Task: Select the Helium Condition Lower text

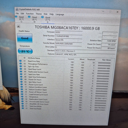Action: [38, 87]
